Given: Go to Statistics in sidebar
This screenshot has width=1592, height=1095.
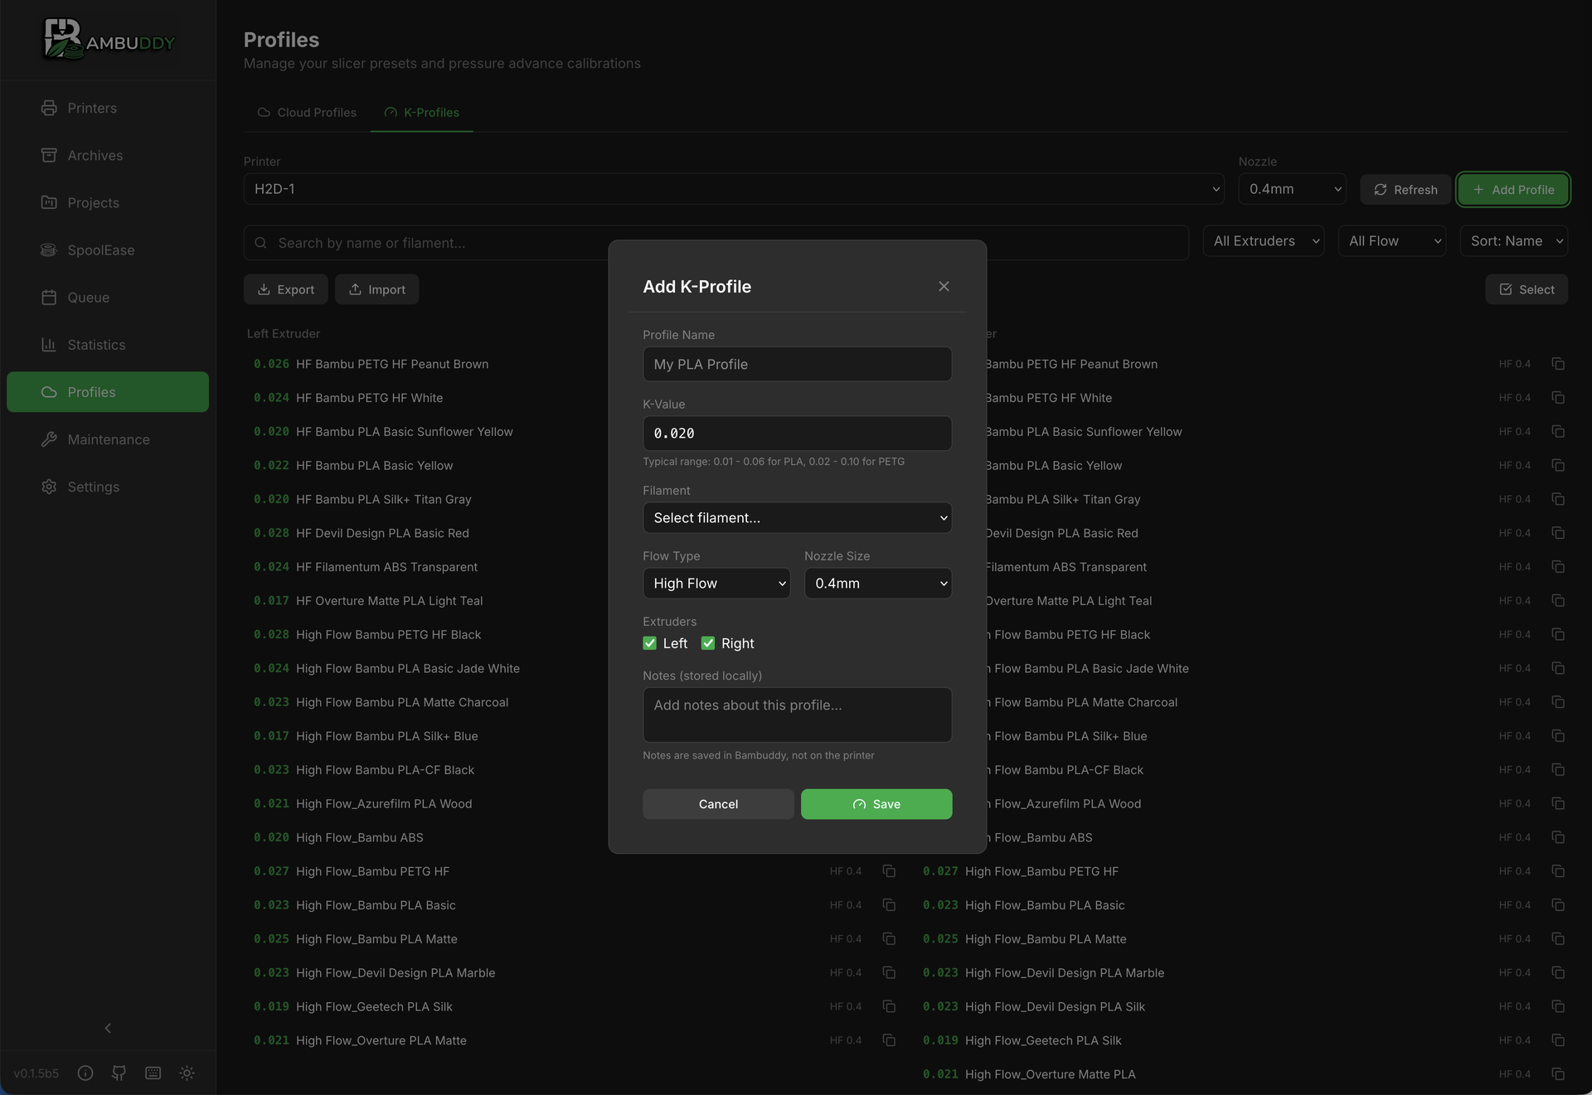Looking at the screenshot, I should click(96, 345).
